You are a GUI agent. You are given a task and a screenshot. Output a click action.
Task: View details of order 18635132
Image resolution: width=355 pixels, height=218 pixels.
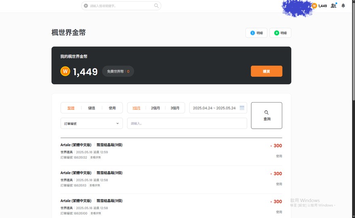[x=95, y=157]
